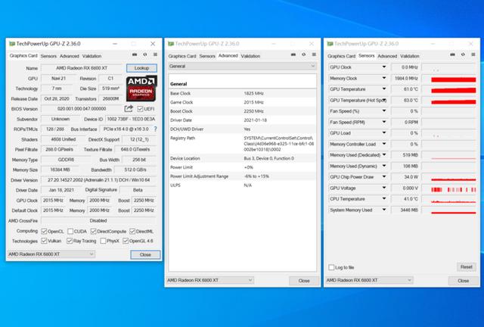Click the Name field AMD Radeon RX 6800 XT

pyautogui.click(x=82, y=68)
